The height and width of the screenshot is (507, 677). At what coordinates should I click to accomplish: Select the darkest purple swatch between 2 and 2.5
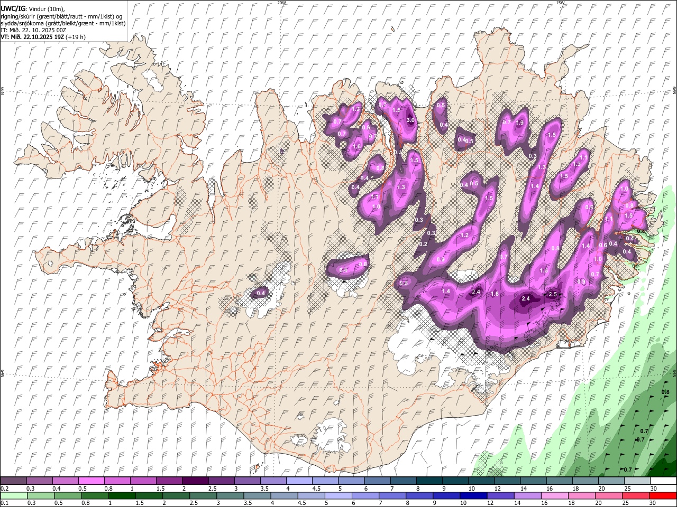click(195, 481)
